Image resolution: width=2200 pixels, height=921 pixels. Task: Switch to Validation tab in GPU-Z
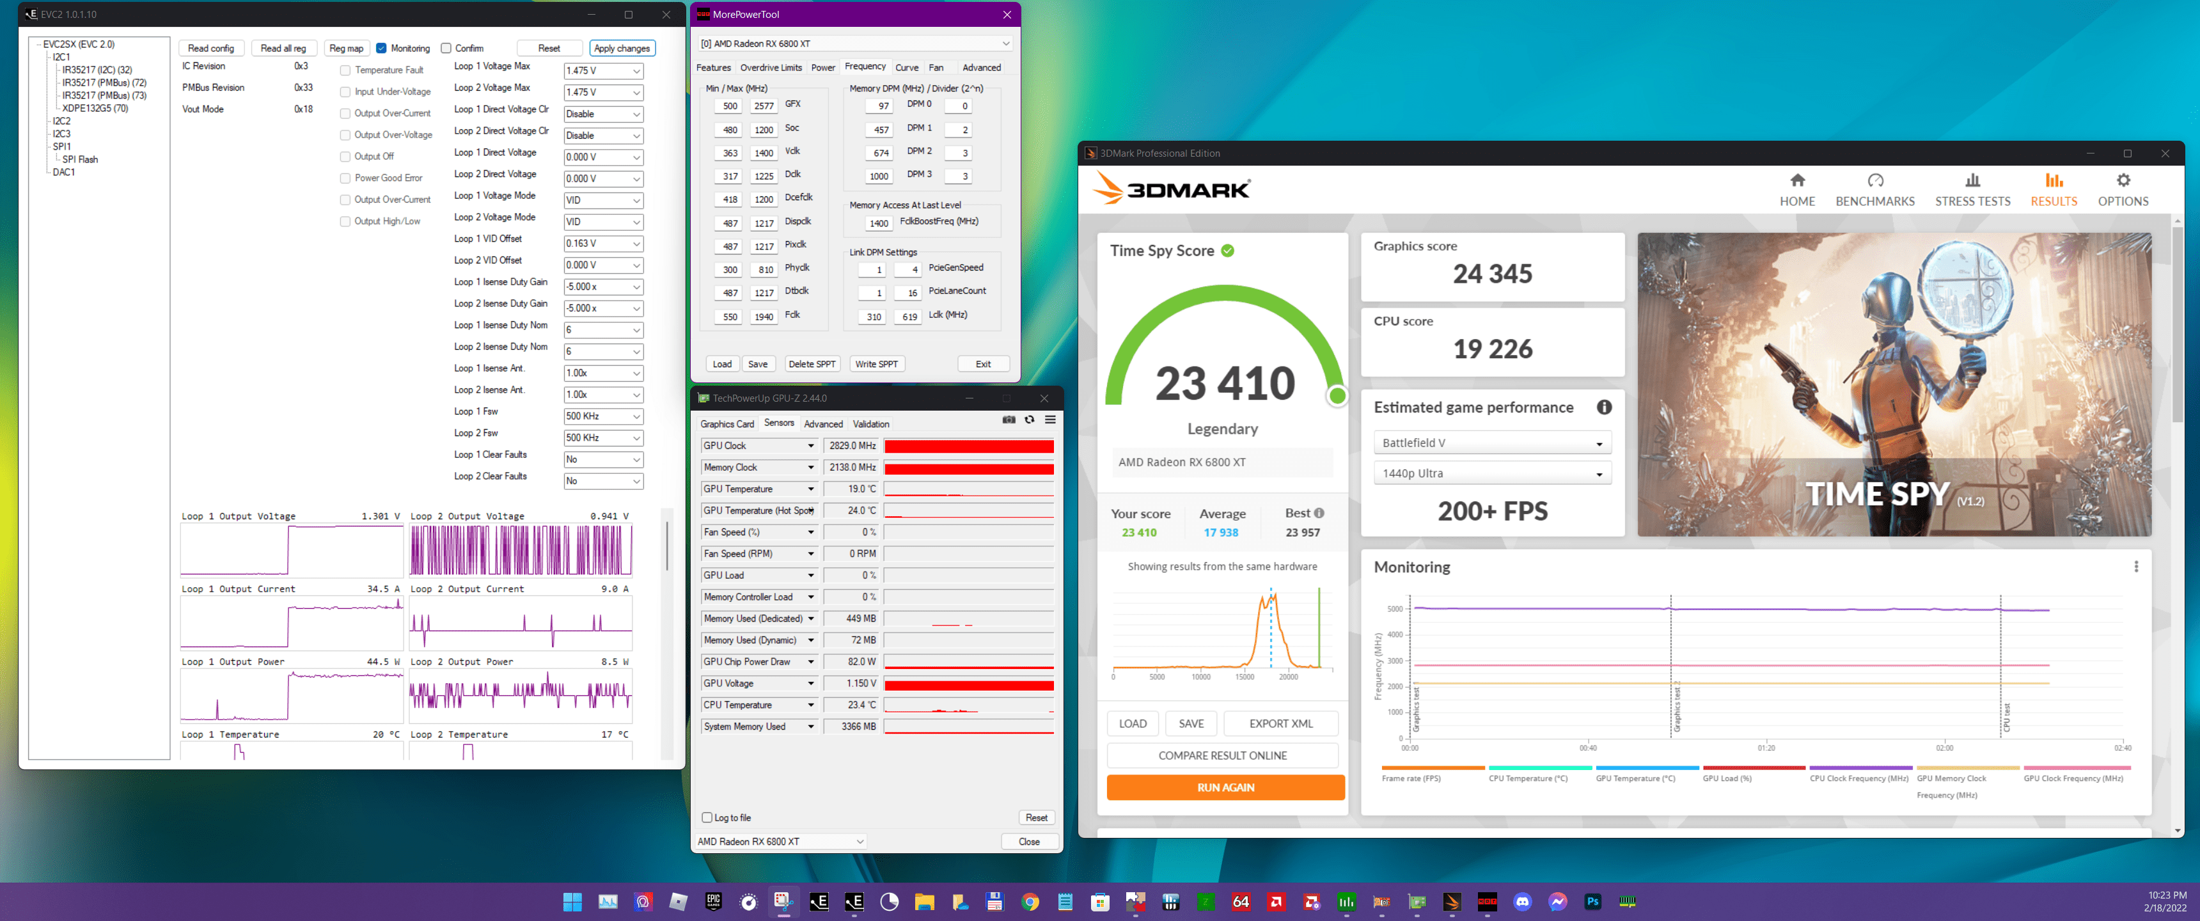[870, 424]
